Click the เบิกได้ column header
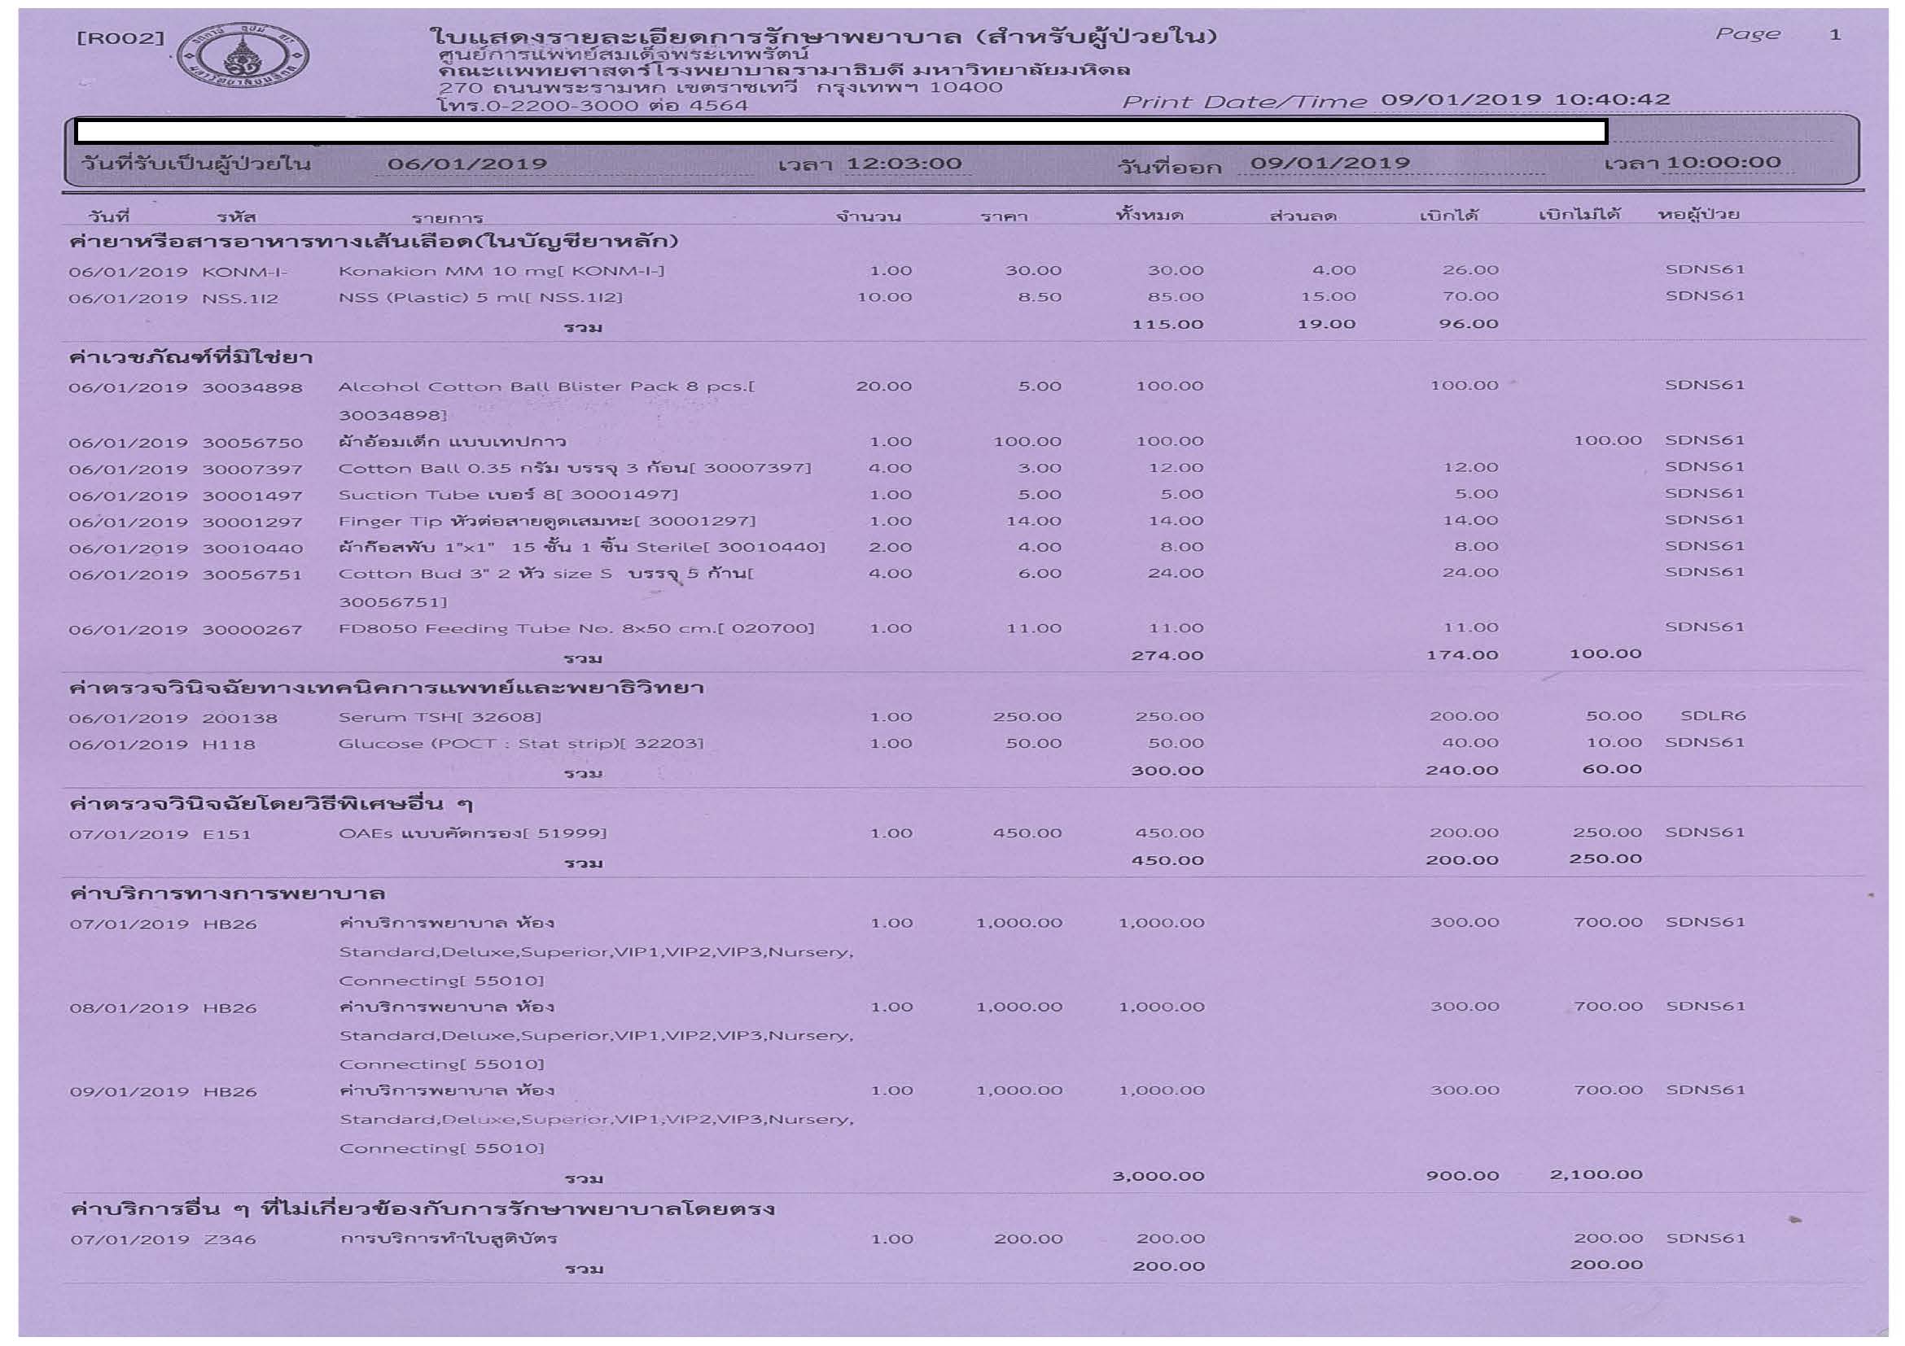The image size is (1905, 1346). pyautogui.click(x=1448, y=216)
